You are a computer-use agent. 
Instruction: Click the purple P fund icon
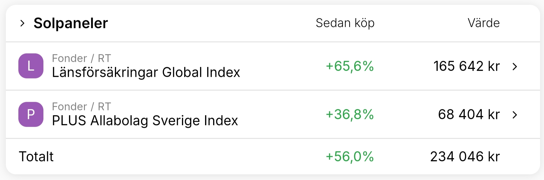click(x=31, y=114)
